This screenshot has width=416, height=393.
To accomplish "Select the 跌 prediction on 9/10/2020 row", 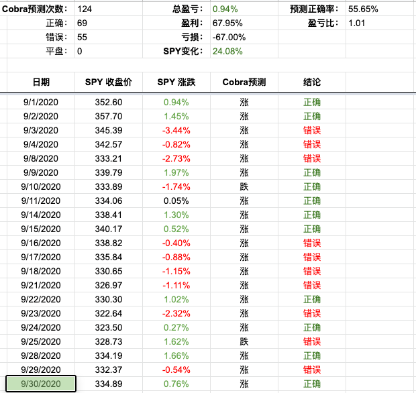I will 244,186.
